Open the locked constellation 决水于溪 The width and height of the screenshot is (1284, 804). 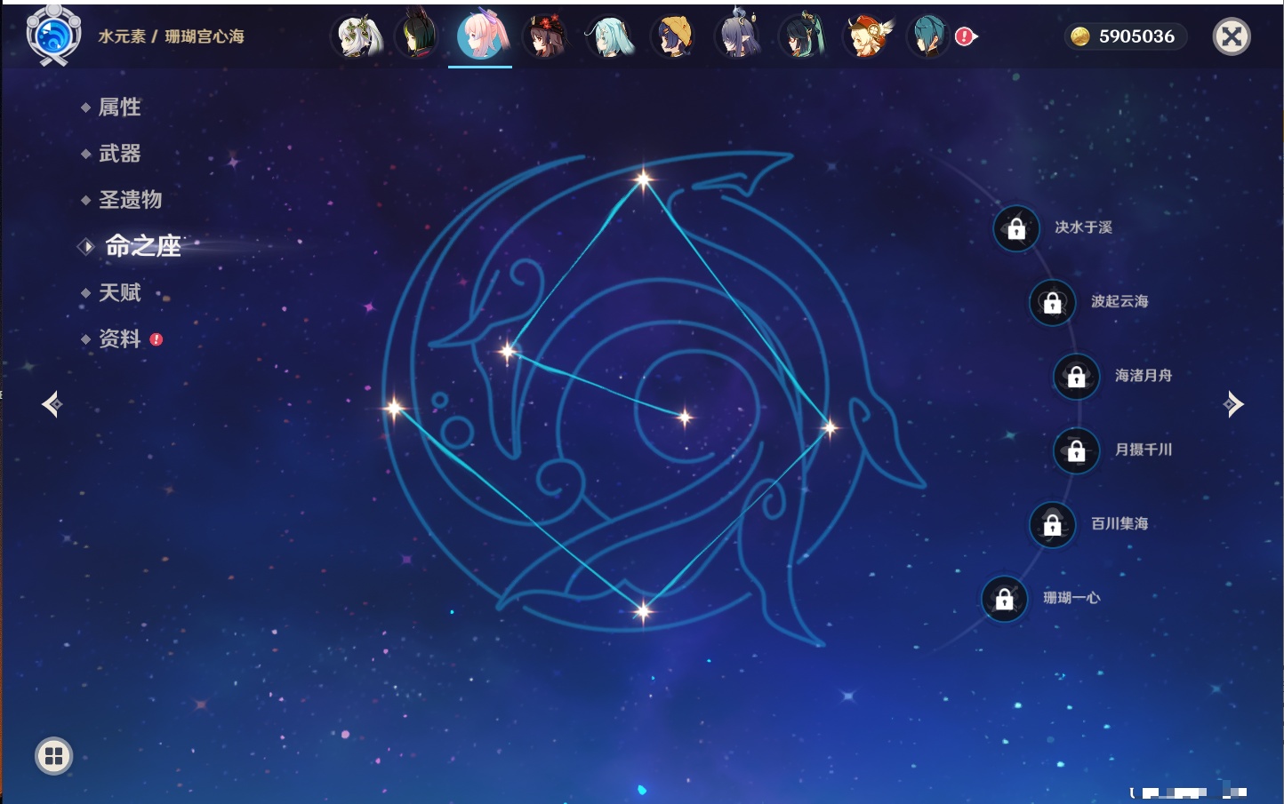(1016, 228)
